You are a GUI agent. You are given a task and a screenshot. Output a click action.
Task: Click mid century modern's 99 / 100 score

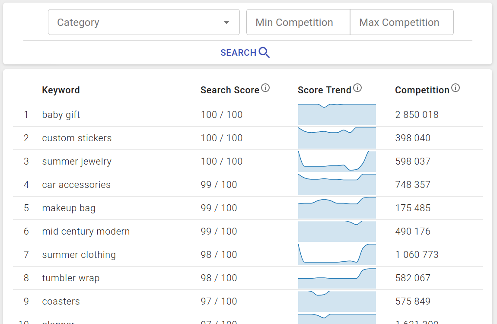point(219,232)
